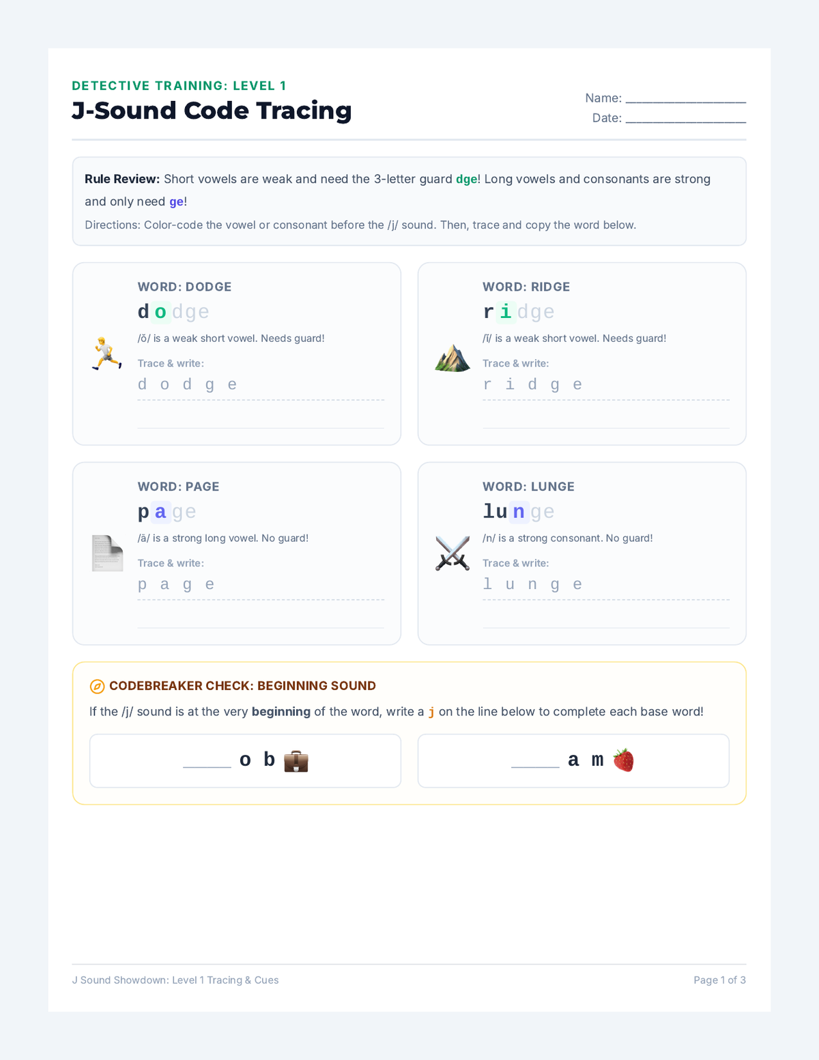Click the crossed swords icon beside LUNGE
Image resolution: width=819 pixels, height=1060 pixels.
pyautogui.click(x=452, y=553)
